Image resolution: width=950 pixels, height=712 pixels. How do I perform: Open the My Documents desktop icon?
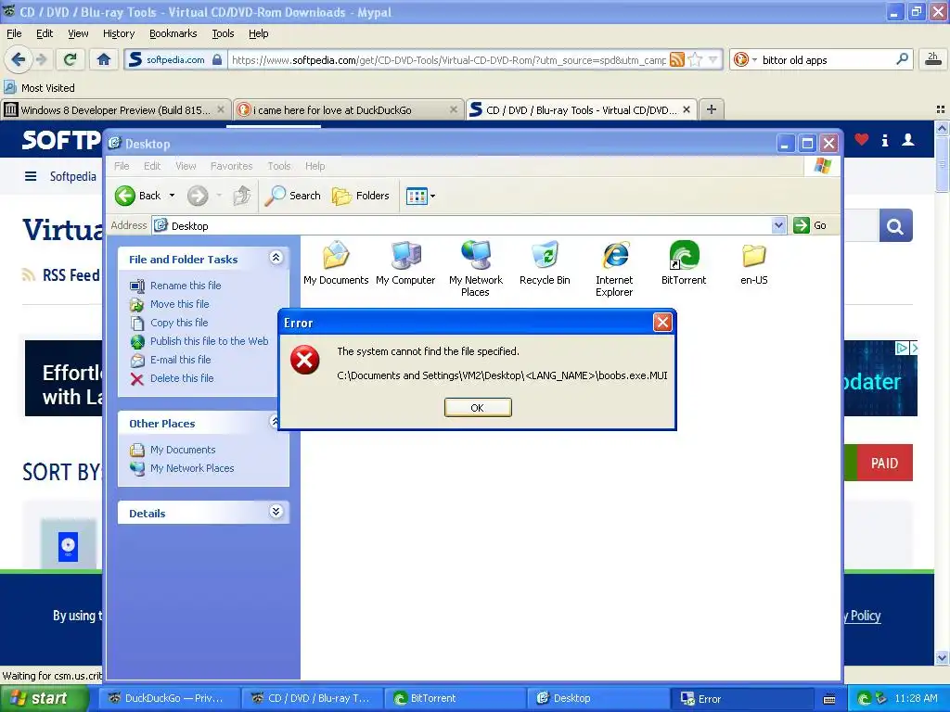[x=336, y=262]
